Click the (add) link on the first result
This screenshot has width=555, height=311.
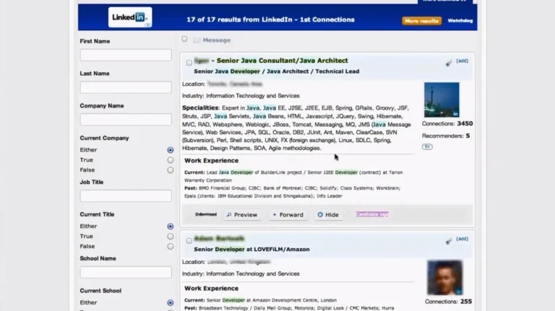click(462, 61)
